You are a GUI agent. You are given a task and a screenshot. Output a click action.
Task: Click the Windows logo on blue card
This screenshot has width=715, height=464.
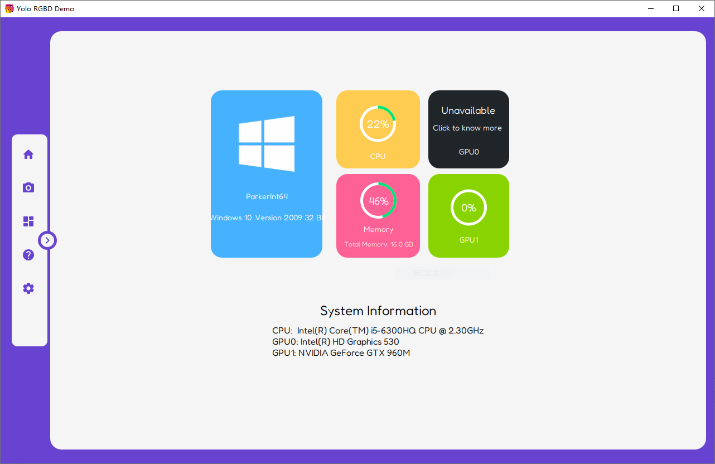click(x=267, y=144)
